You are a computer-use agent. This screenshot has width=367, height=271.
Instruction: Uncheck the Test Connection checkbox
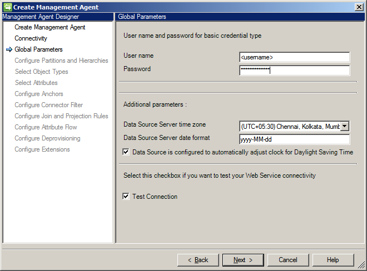coord(126,196)
